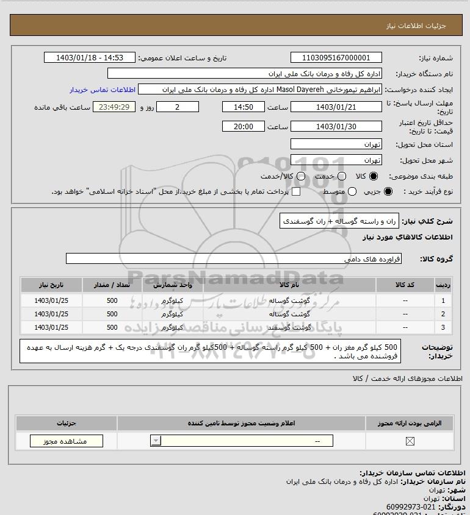
Task: Select the کالا radio button
Action: (374, 176)
